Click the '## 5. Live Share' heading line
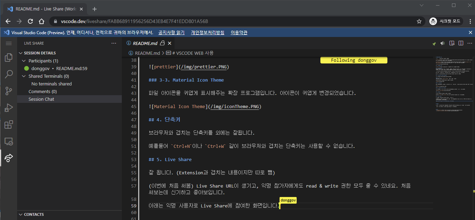Image resolution: width=475 pixels, height=220 pixels. pos(170,159)
